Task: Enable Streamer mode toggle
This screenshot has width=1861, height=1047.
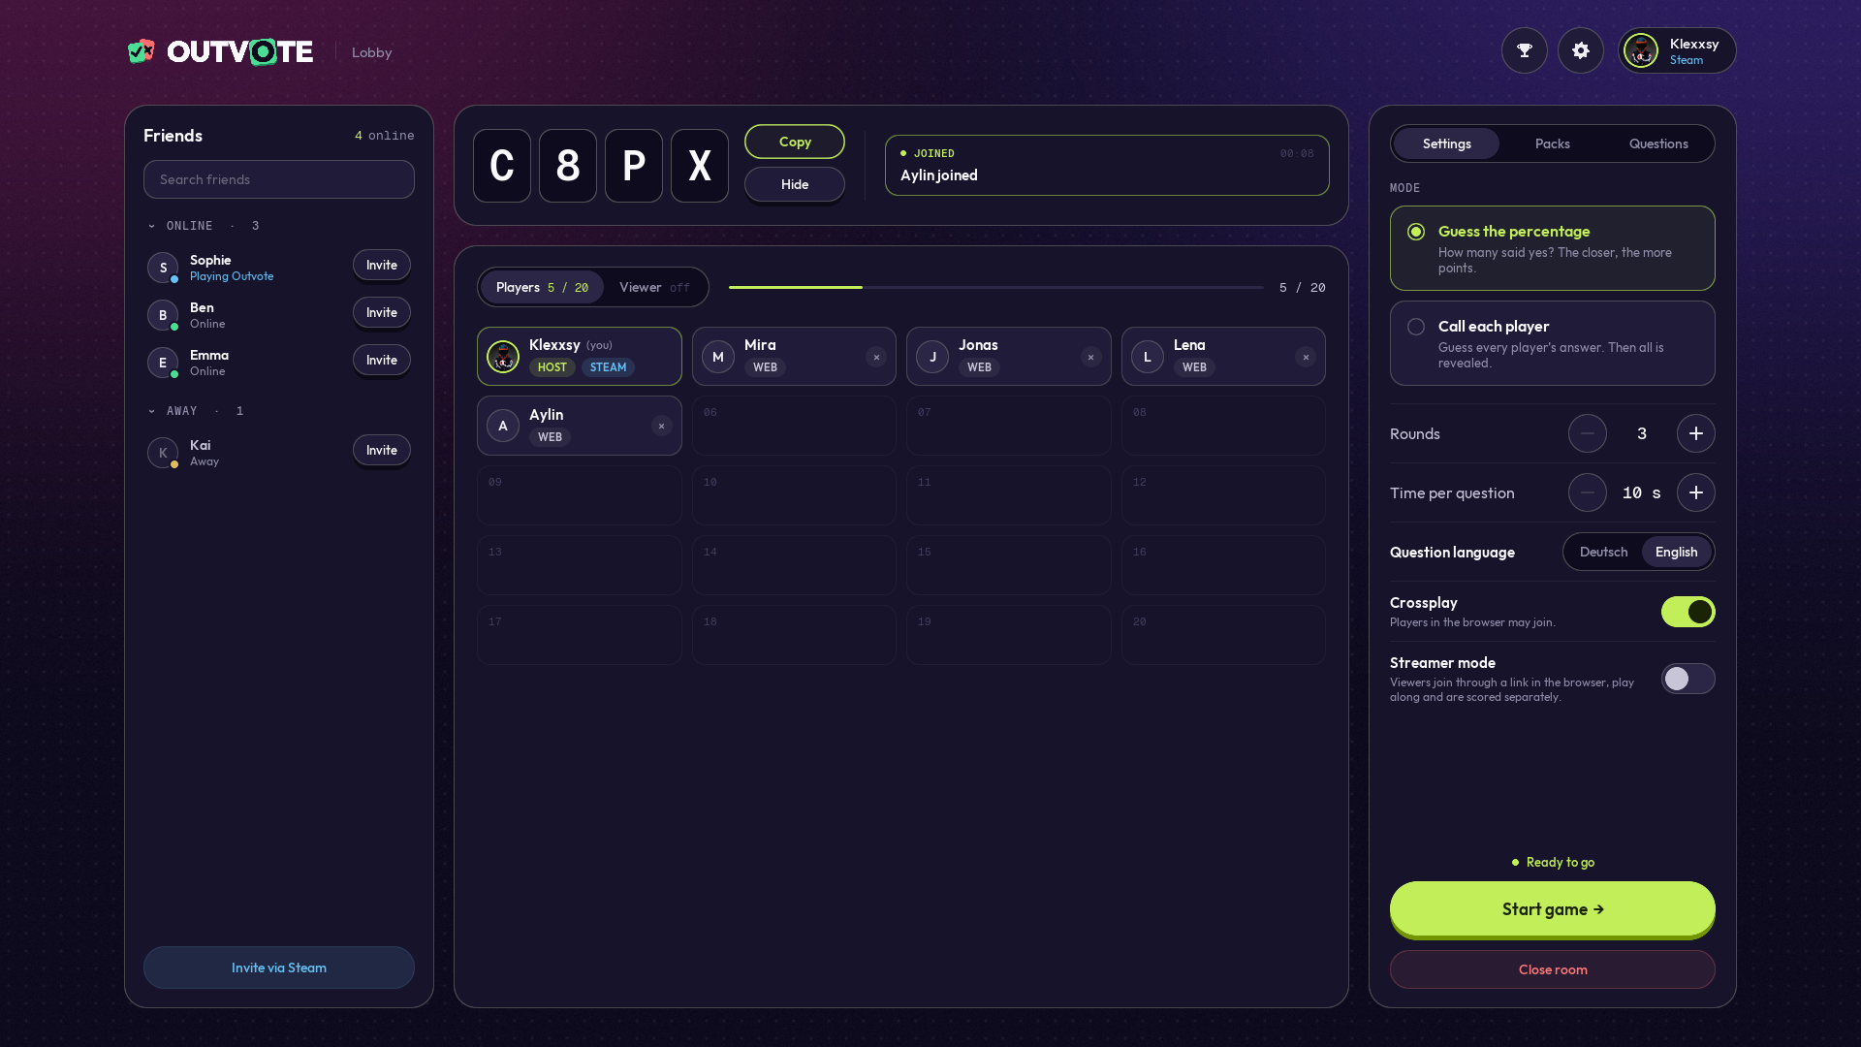Action: tap(1688, 679)
